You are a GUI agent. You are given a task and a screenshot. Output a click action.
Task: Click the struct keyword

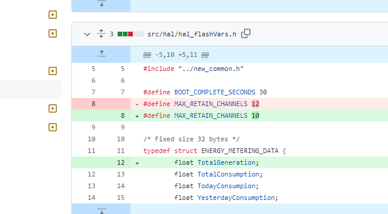pyautogui.click(x=186, y=151)
